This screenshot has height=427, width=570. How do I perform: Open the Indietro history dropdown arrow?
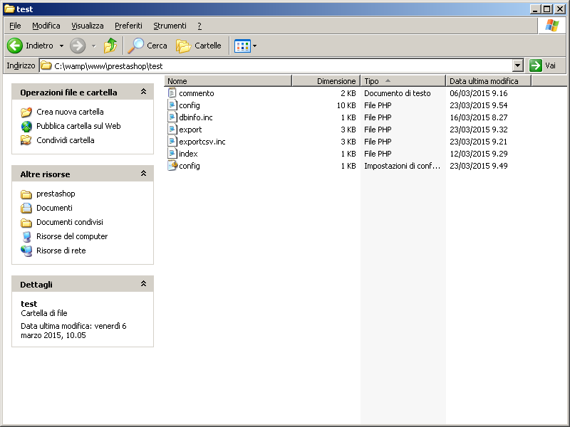(61, 46)
